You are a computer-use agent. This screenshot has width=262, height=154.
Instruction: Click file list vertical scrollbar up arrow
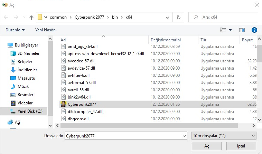(x=259, y=39)
